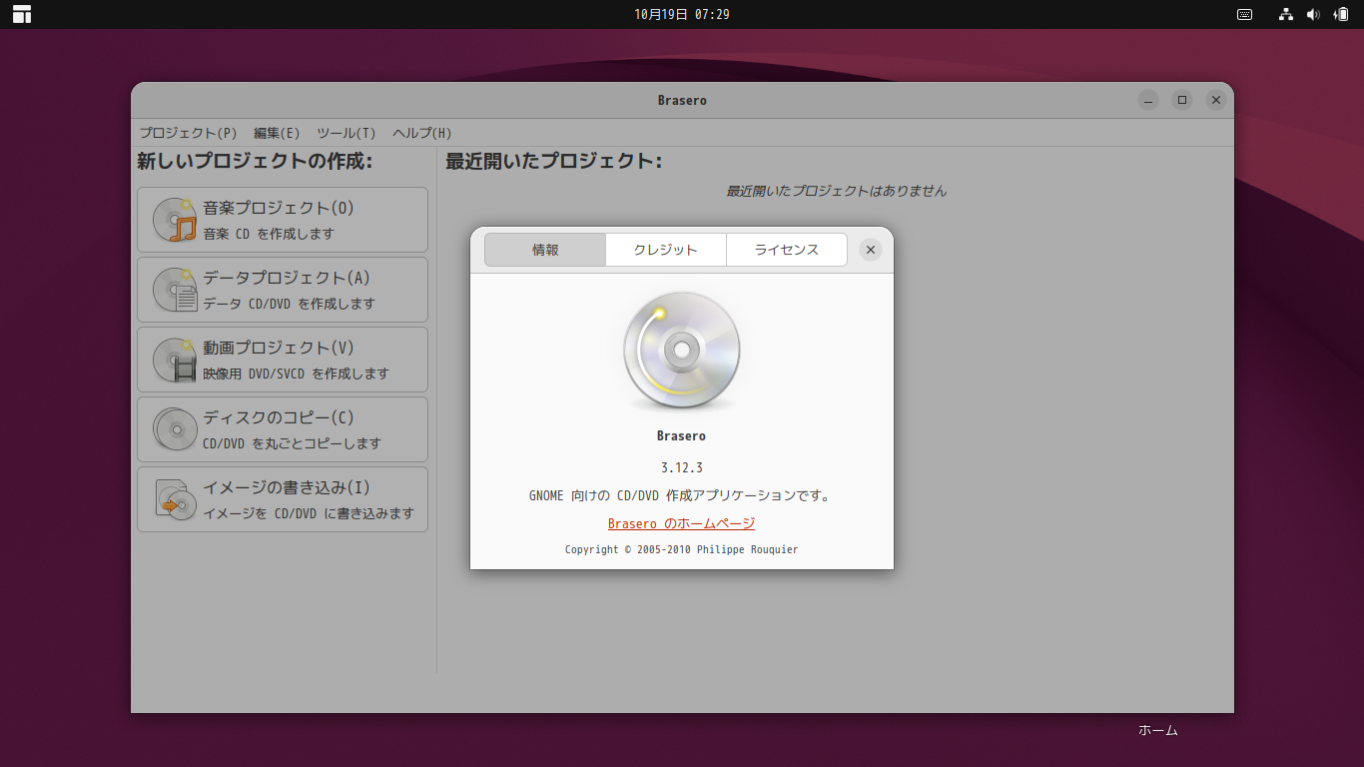Image resolution: width=1364 pixels, height=767 pixels.
Task: Open the プロジェクト(P) menu
Action: click(188, 133)
